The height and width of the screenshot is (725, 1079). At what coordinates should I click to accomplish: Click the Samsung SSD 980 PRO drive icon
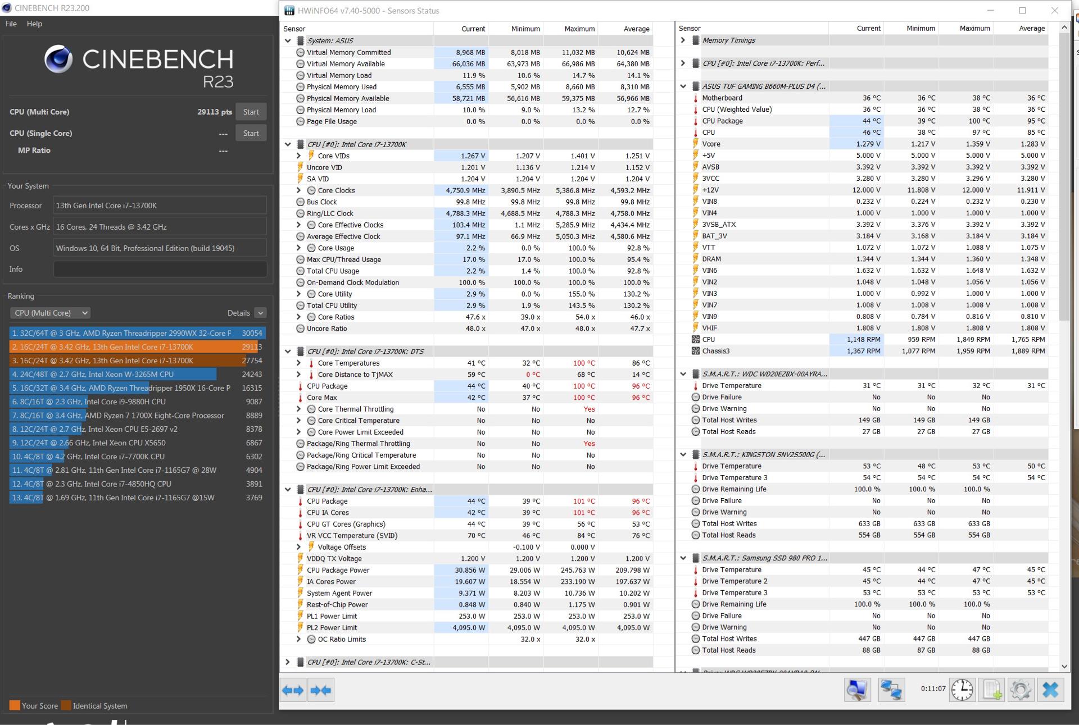(696, 558)
